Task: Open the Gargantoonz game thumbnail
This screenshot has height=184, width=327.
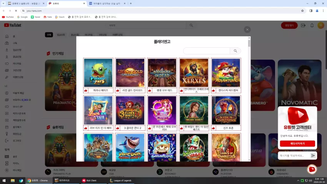Action: [x=162, y=147]
